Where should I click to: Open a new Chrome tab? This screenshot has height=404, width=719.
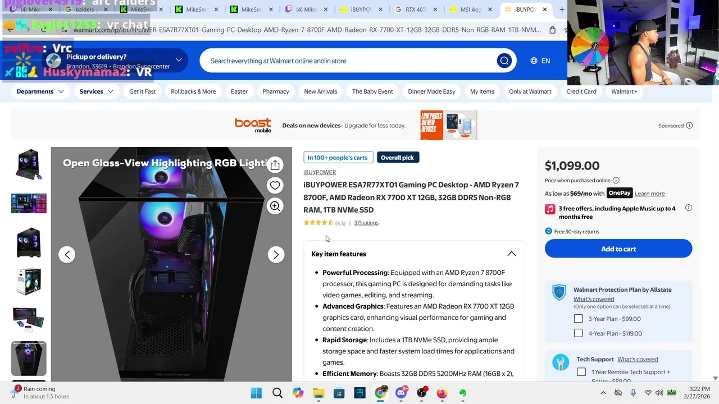[562, 10]
